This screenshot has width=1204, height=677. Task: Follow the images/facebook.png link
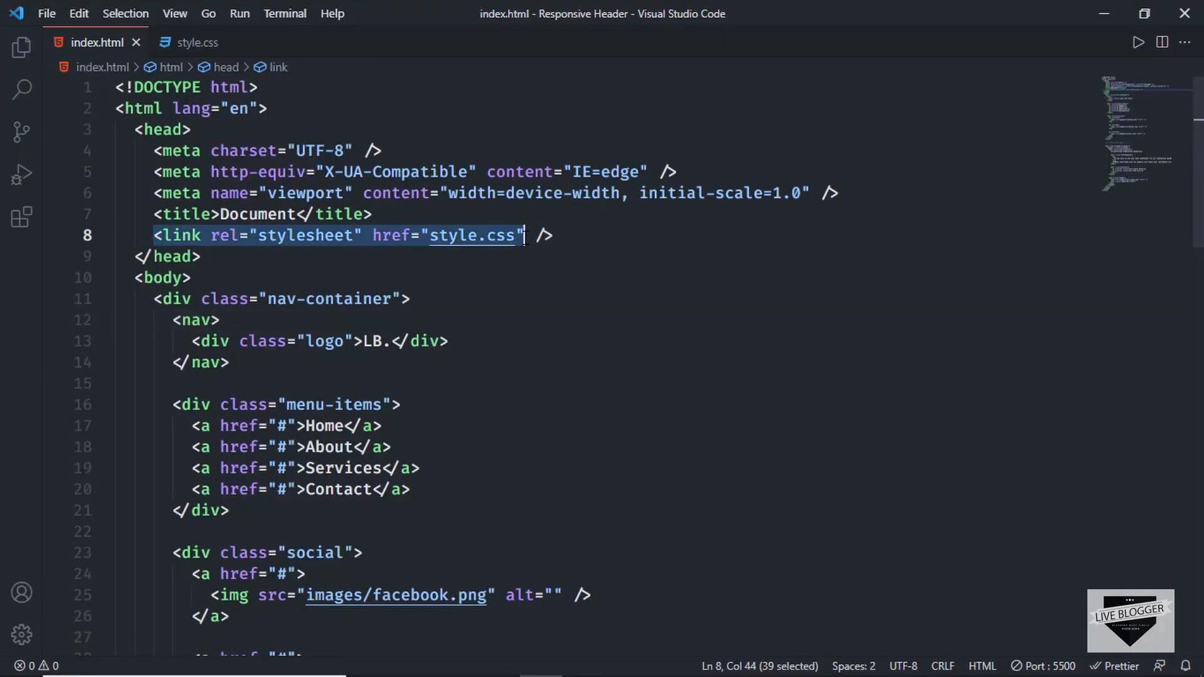coord(396,595)
